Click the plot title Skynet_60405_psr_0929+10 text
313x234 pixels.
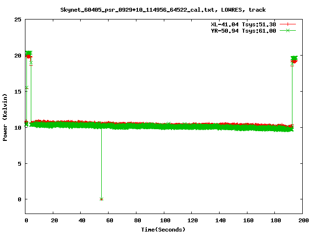click(163, 10)
